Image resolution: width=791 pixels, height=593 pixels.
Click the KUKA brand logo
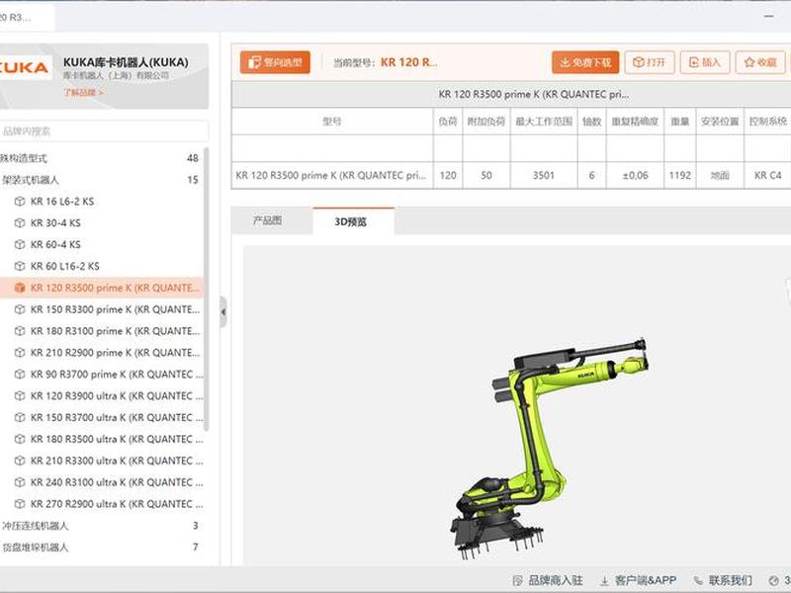pos(24,68)
